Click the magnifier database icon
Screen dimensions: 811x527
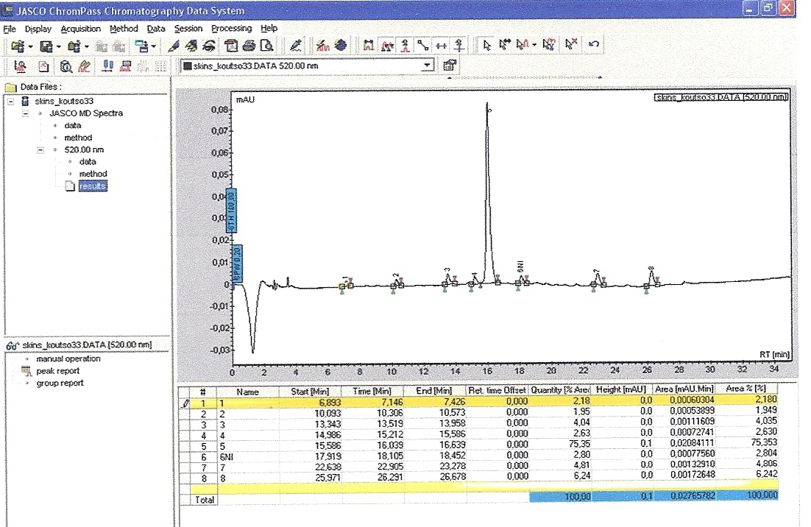(65, 66)
